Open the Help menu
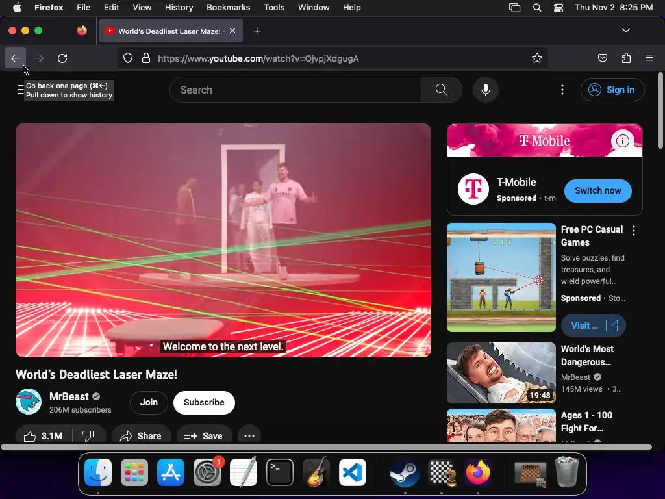 tap(351, 7)
